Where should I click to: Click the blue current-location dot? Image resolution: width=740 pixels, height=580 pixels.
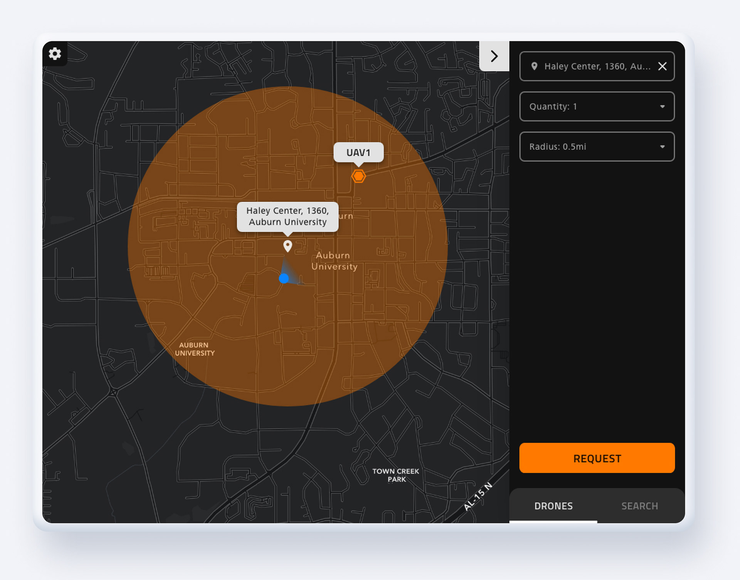click(x=284, y=278)
